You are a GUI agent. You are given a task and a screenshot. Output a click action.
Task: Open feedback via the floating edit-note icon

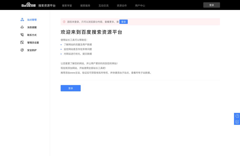(237, 122)
